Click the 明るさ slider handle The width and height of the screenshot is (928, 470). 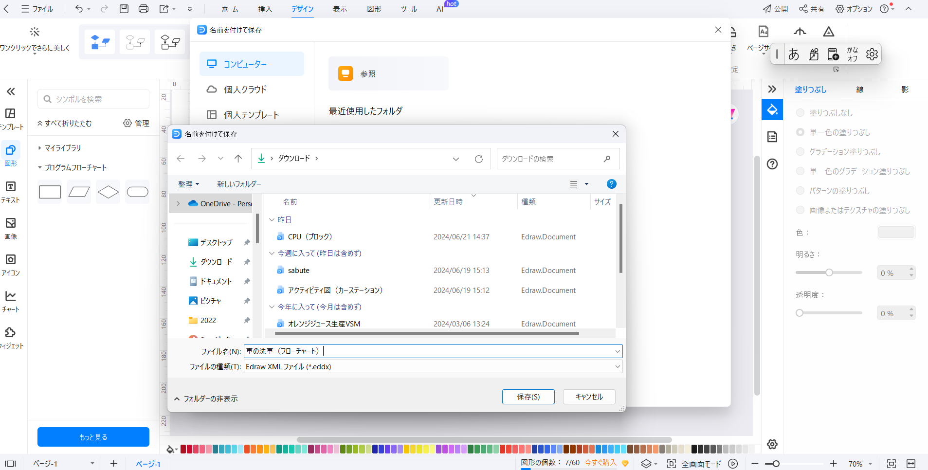click(829, 272)
